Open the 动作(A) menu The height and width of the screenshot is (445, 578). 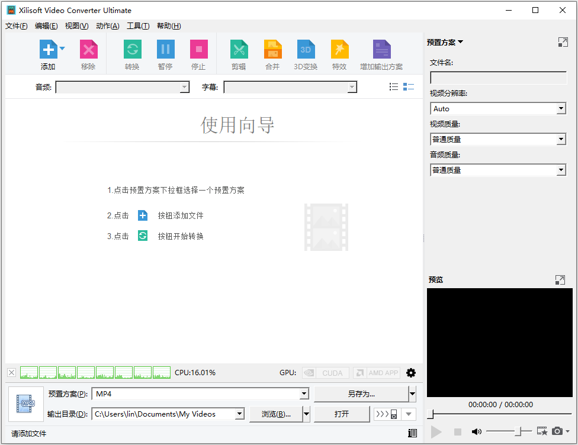pos(108,26)
